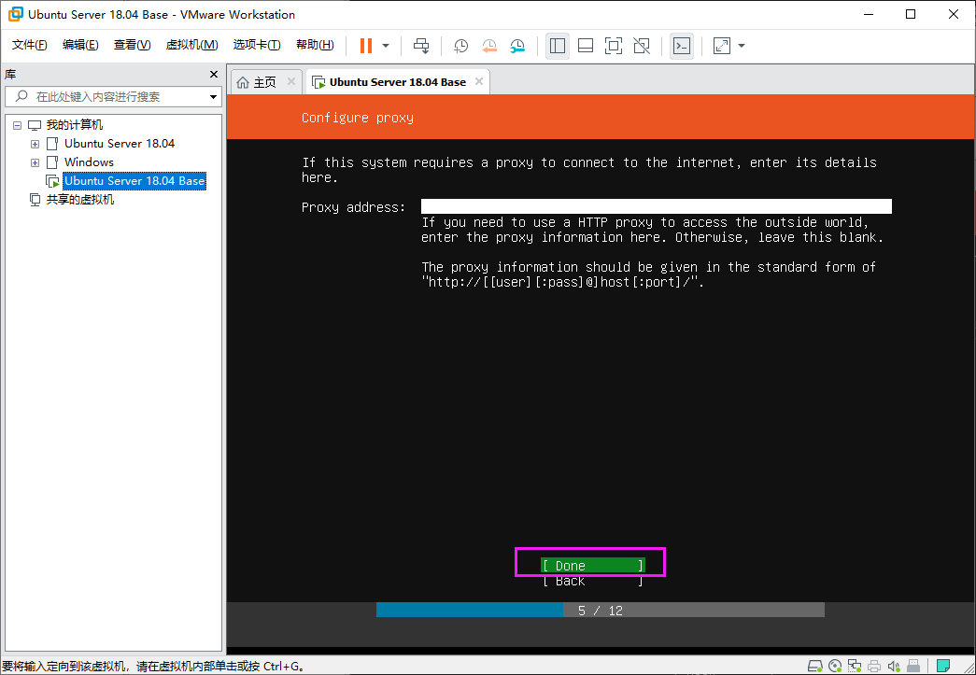Screen dimensions: 976x675
Task: Collapse the 我的计算机 tree node
Action: (18, 125)
